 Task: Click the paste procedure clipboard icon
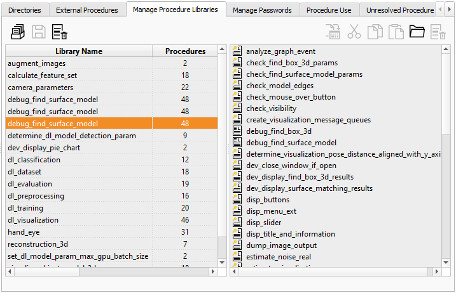click(x=396, y=32)
